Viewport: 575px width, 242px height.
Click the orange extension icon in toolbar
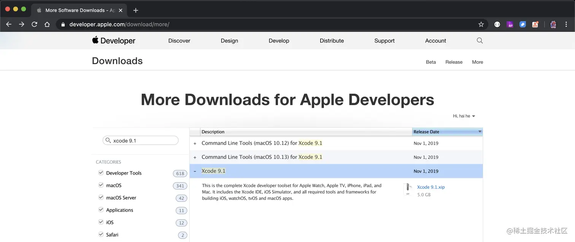pos(535,24)
